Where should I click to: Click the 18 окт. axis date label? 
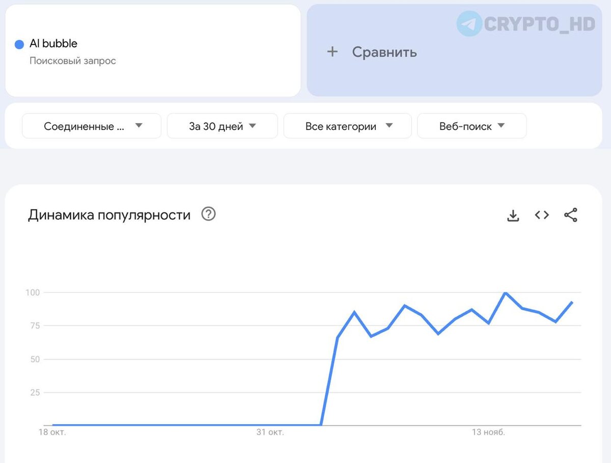pyautogui.click(x=52, y=432)
